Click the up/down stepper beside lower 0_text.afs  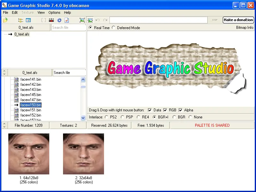[x=4, y=73]
